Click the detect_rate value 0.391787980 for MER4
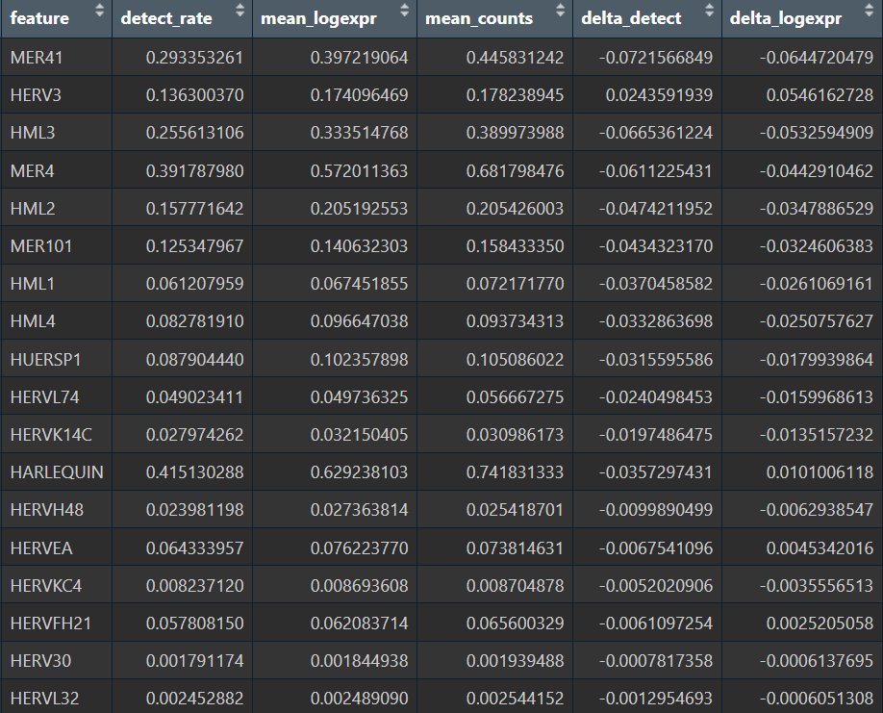This screenshot has width=883, height=713. click(194, 171)
